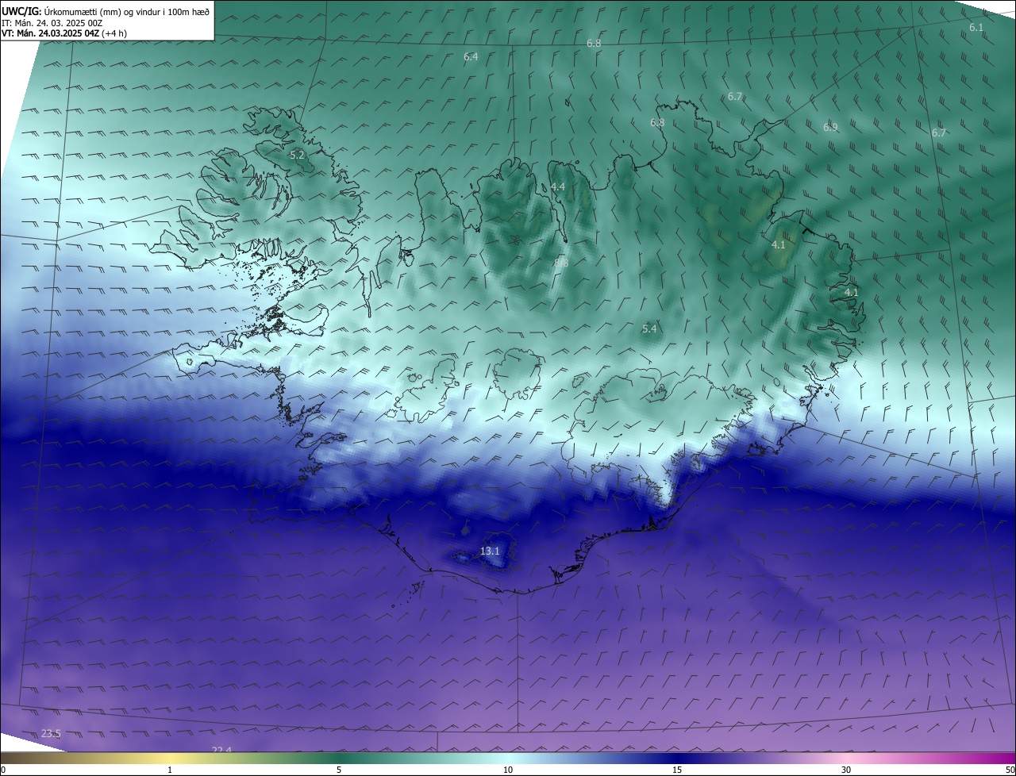Click the 6.1 value in the top-right corner
This screenshot has height=776, width=1016.
[976, 27]
